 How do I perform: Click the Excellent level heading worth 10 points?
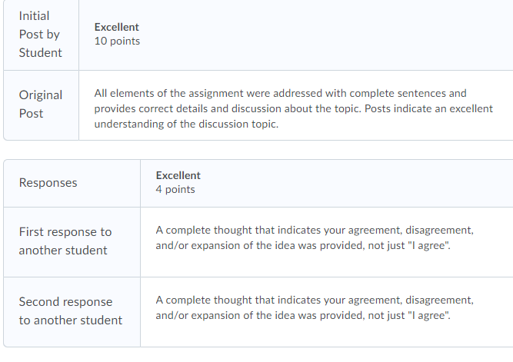click(x=116, y=27)
